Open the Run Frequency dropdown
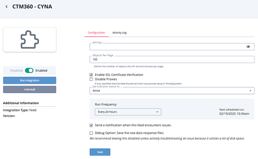 pos(128,112)
